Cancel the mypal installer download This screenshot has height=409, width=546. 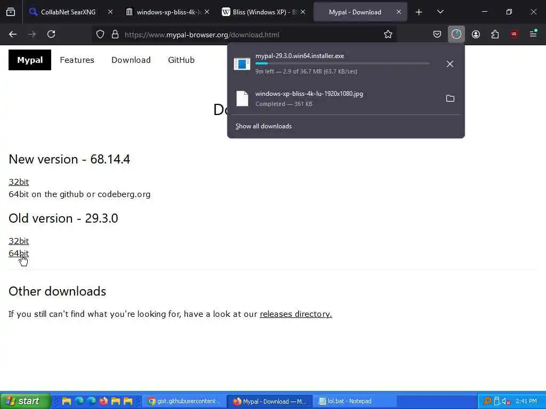coord(450,64)
